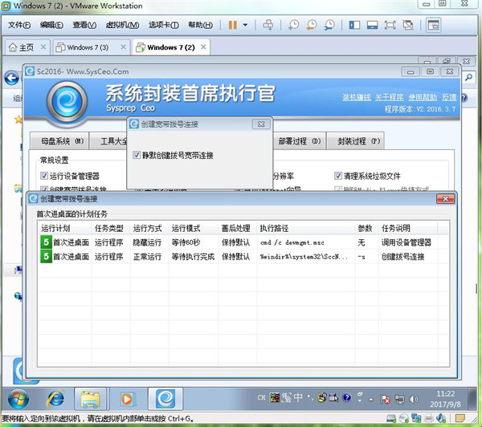The height and width of the screenshot is (427, 482).
Task: Click the 中 input method indicator
Action: (x=298, y=397)
